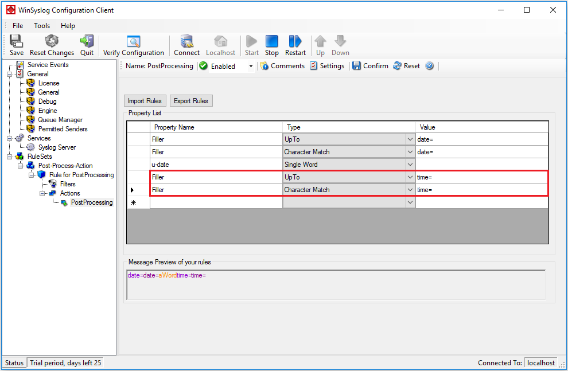Viewport: 568px width, 371px height.
Task: Click the Reset Changes toolbar icon
Action: pyautogui.click(x=52, y=41)
